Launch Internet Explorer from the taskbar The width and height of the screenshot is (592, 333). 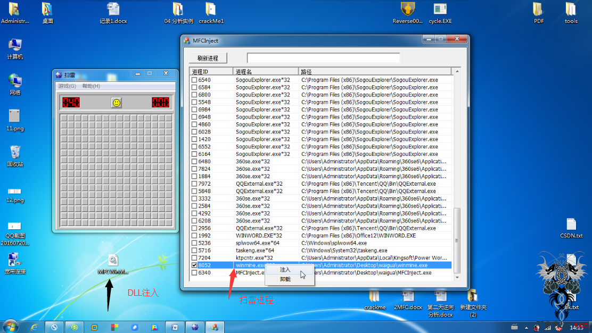pyautogui.click(x=34, y=327)
